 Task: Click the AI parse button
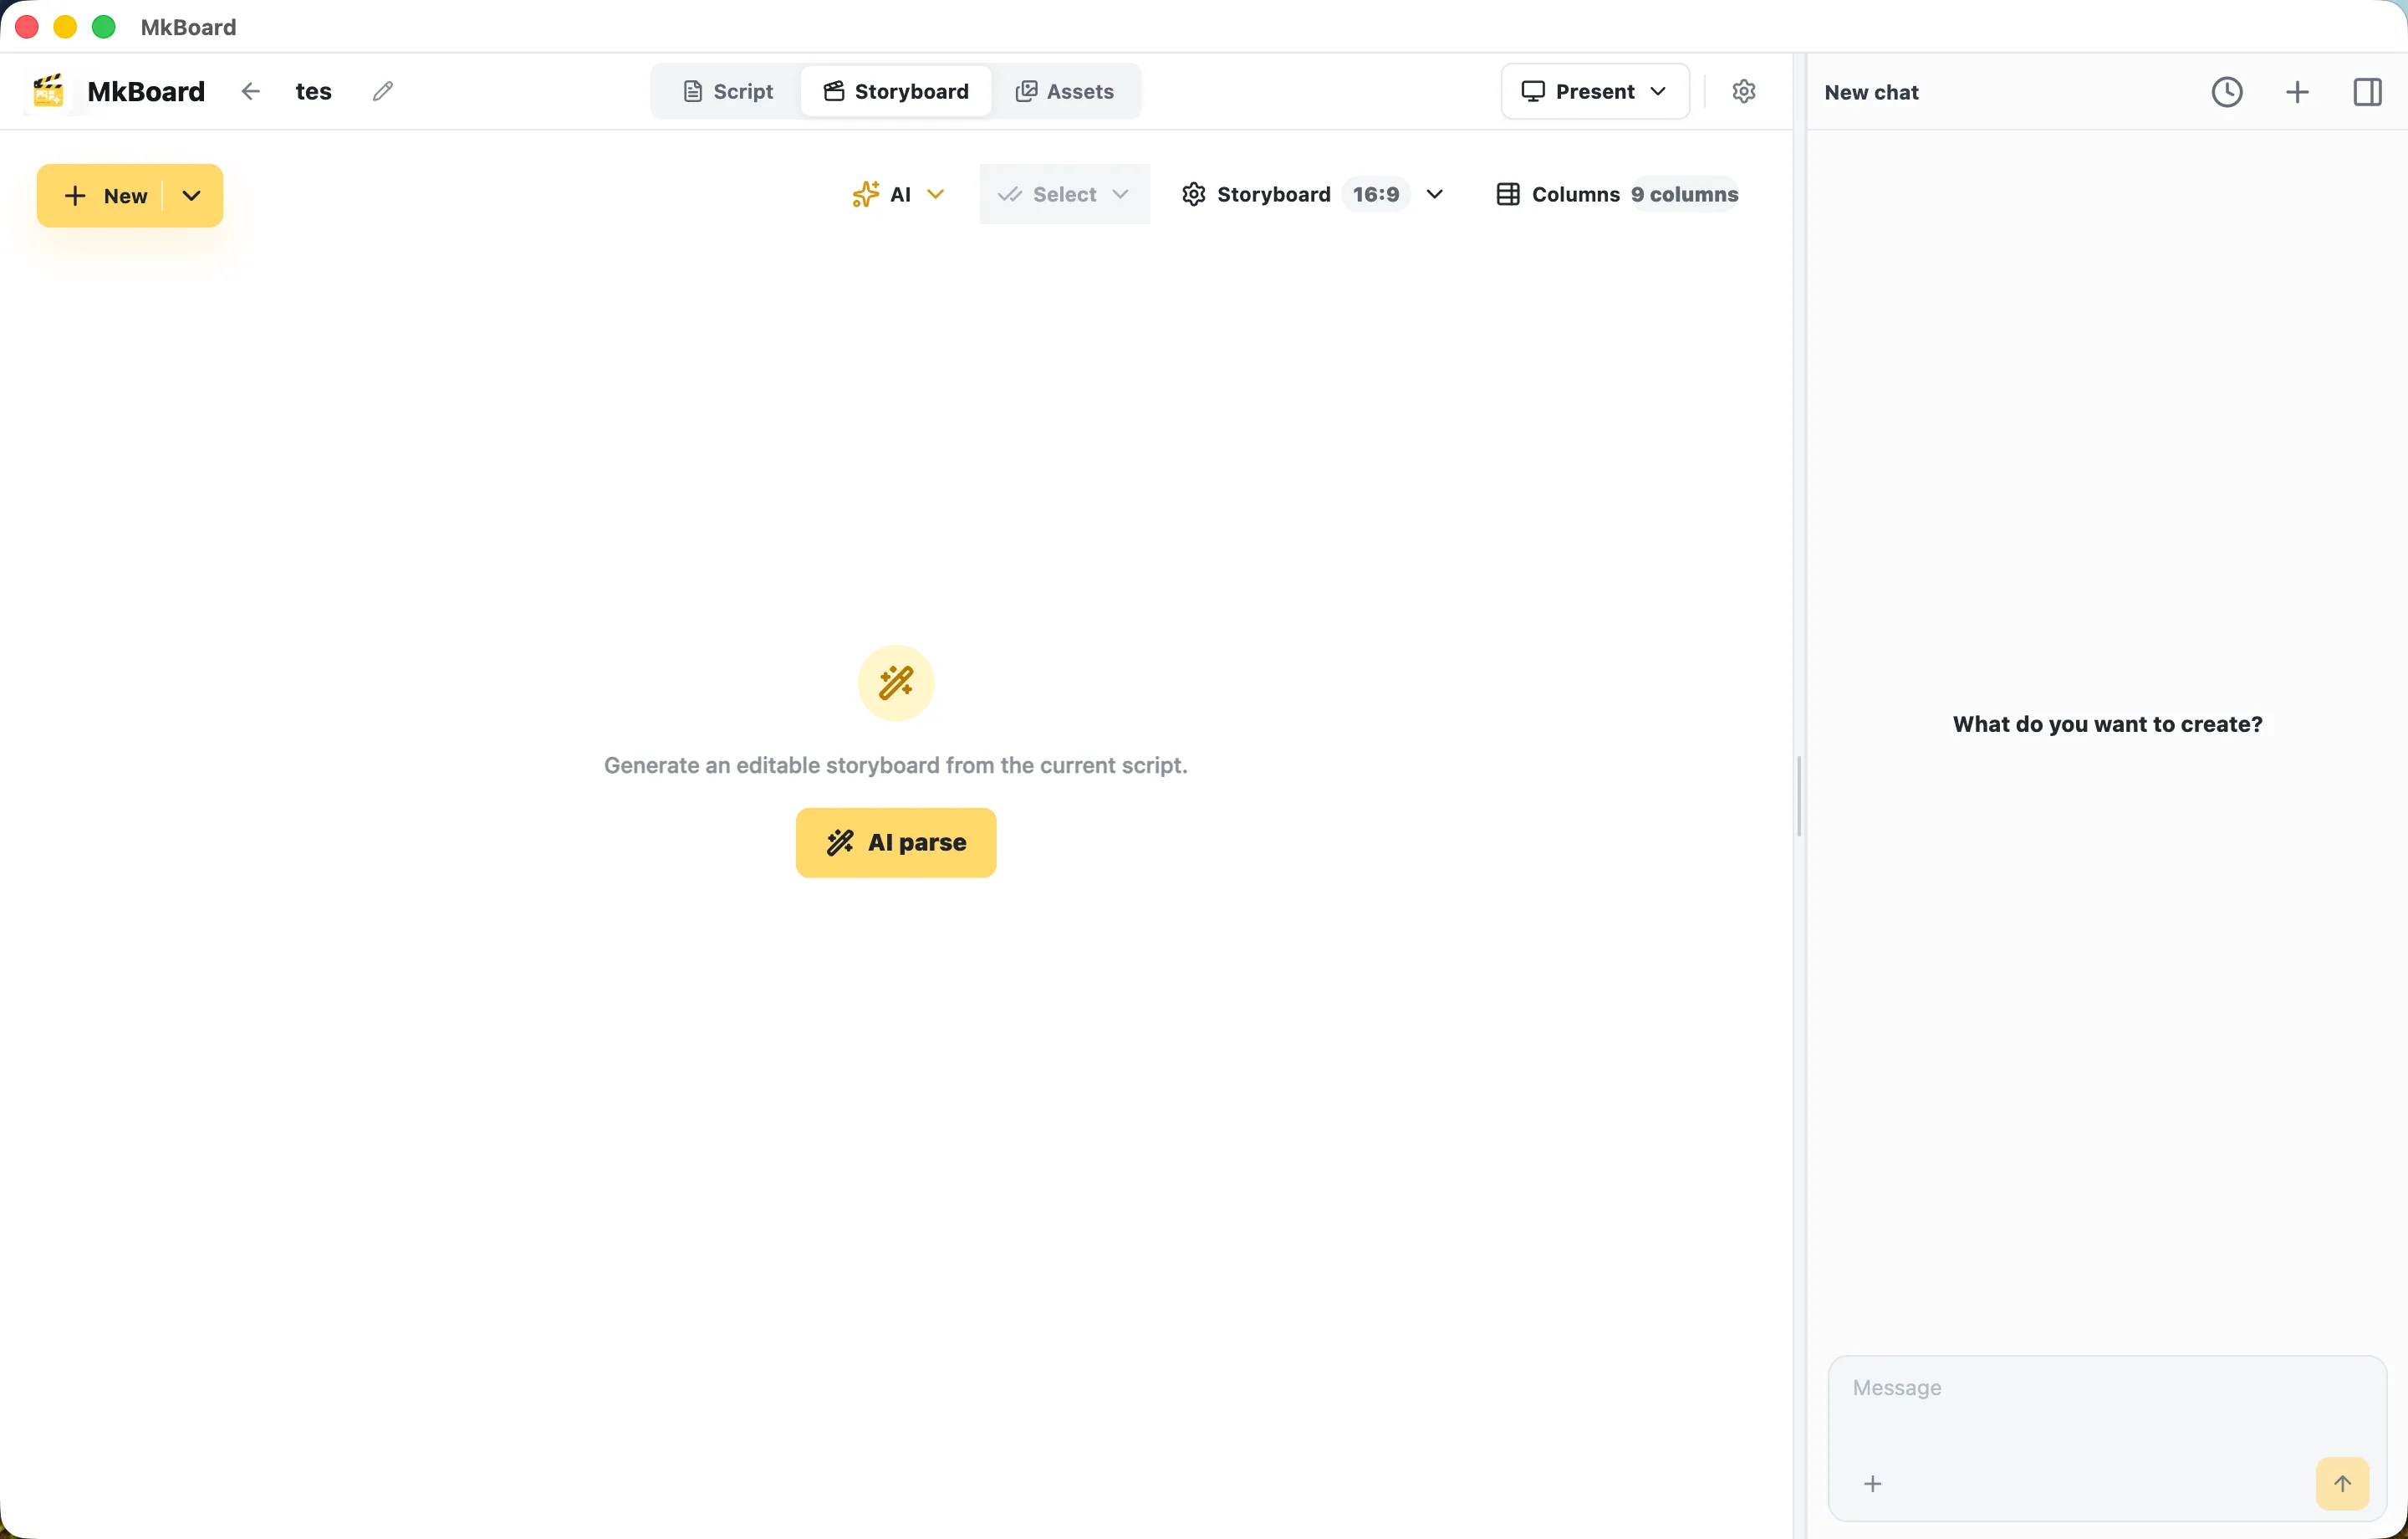click(x=896, y=842)
